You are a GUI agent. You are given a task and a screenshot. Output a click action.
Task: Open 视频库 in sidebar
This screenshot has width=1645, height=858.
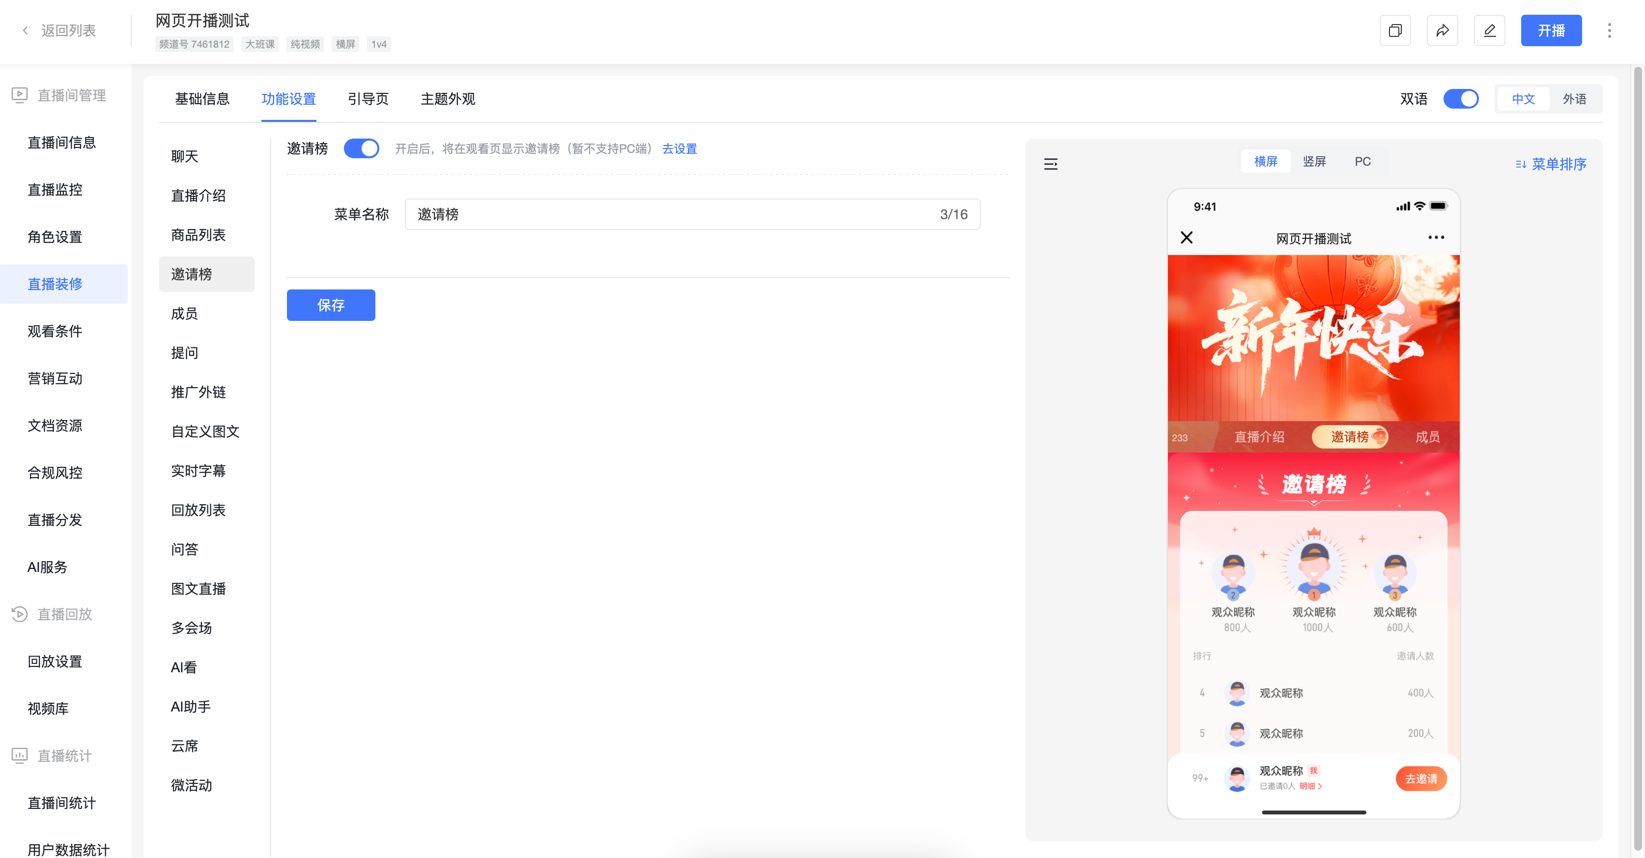[x=48, y=709]
